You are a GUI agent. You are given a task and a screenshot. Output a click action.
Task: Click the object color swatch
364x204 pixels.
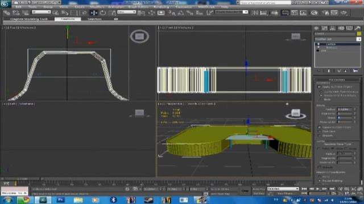[x=359, y=34]
